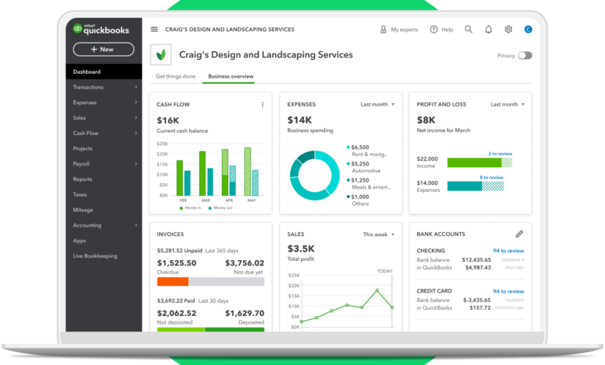Click the $3,756.02 not due yet amount
The height and width of the screenshot is (365, 605).
[x=244, y=263]
